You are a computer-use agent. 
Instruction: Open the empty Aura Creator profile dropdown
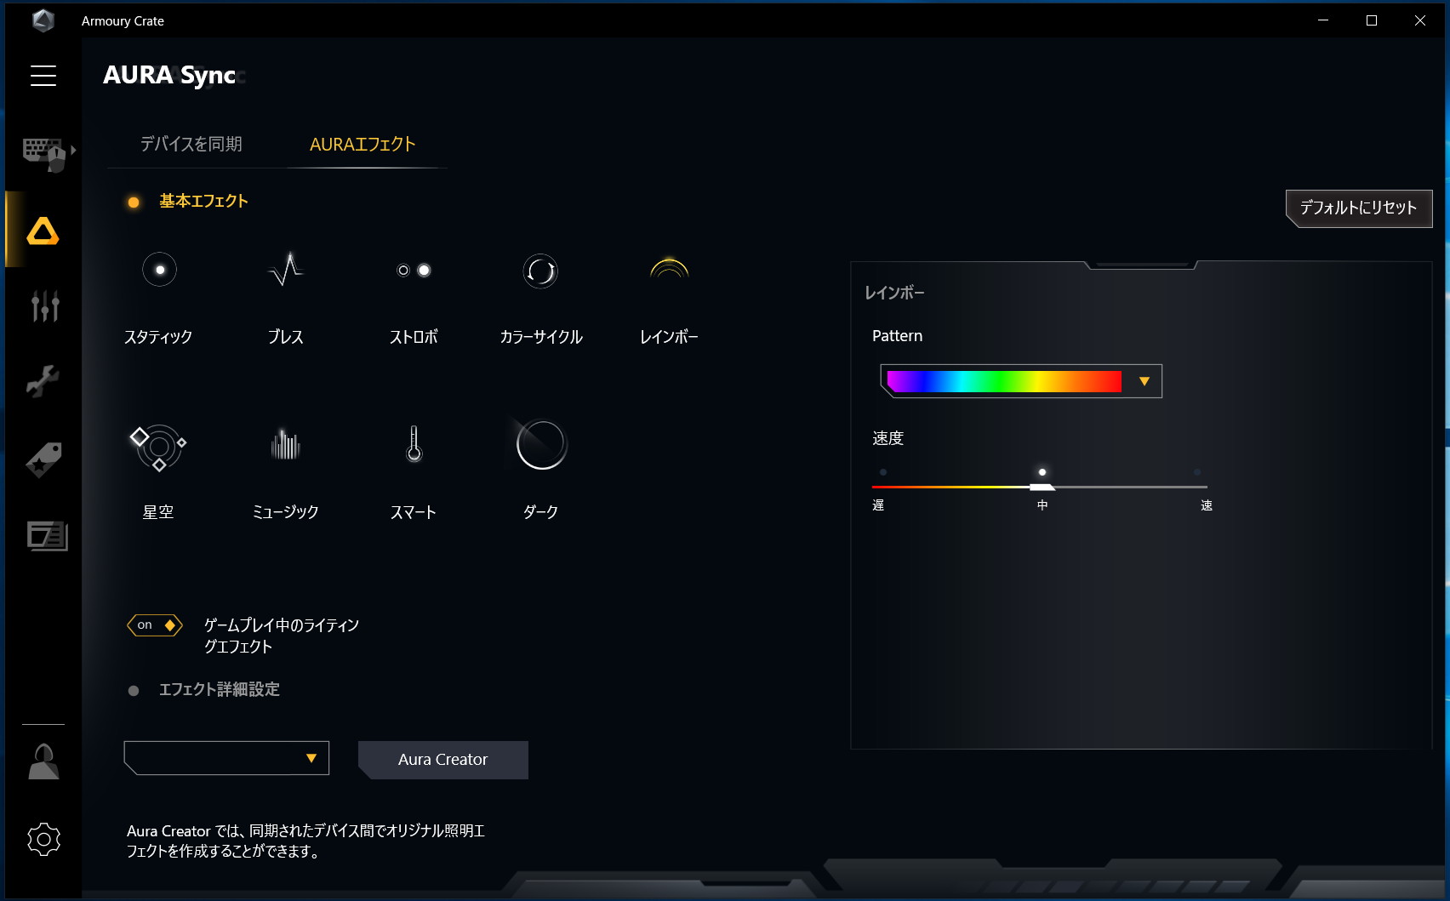pos(226,758)
